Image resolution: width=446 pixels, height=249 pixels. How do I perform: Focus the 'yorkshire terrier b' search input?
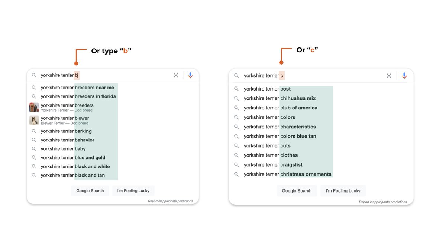click(105, 75)
